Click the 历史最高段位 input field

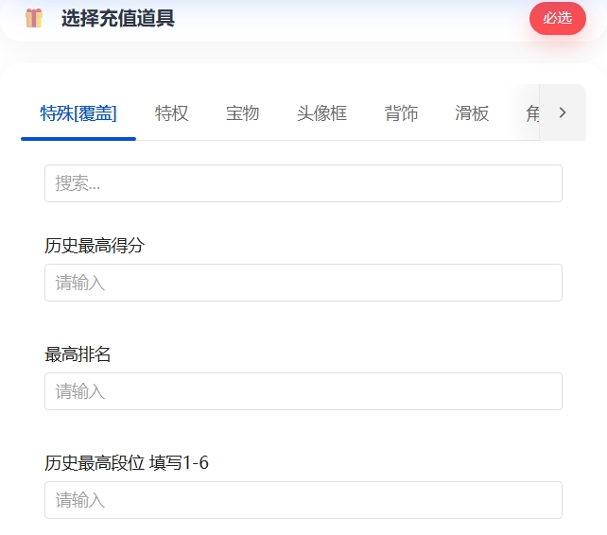click(303, 500)
